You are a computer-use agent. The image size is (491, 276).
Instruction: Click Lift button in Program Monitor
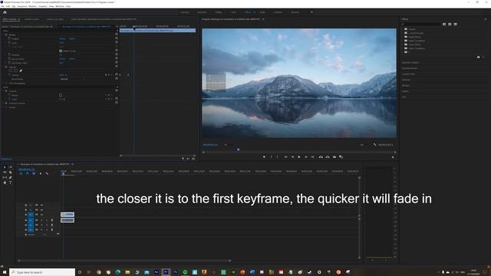tap(321, 156)
